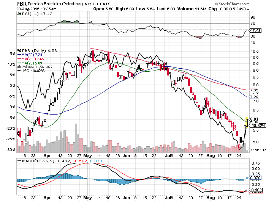
Task: Click the 15% label on left axis
Action: point(11,54)
